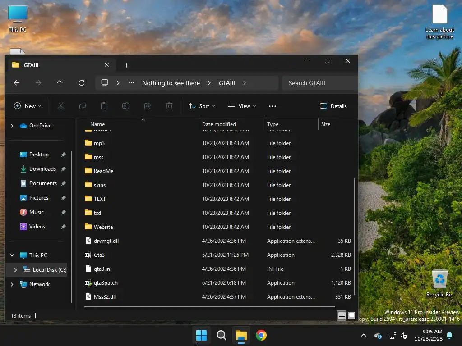Image resolution: width=462 pixels, height=346 pixels.
Task: Open the See more ellipsis in toolbar
Action: [273, 106]
